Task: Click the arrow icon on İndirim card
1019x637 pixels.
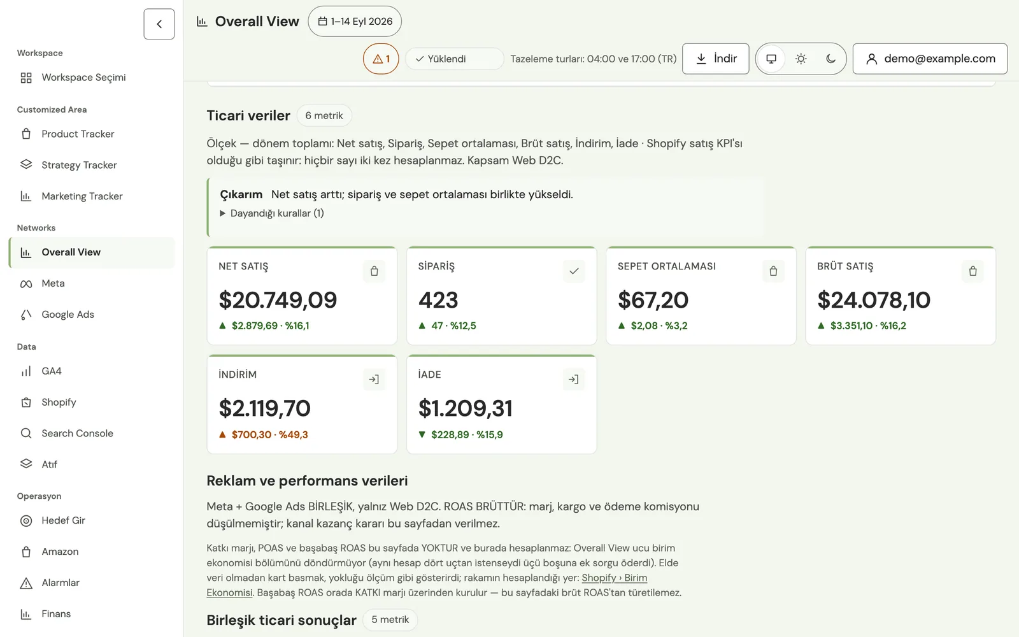Action: click(x=374, y=380)
